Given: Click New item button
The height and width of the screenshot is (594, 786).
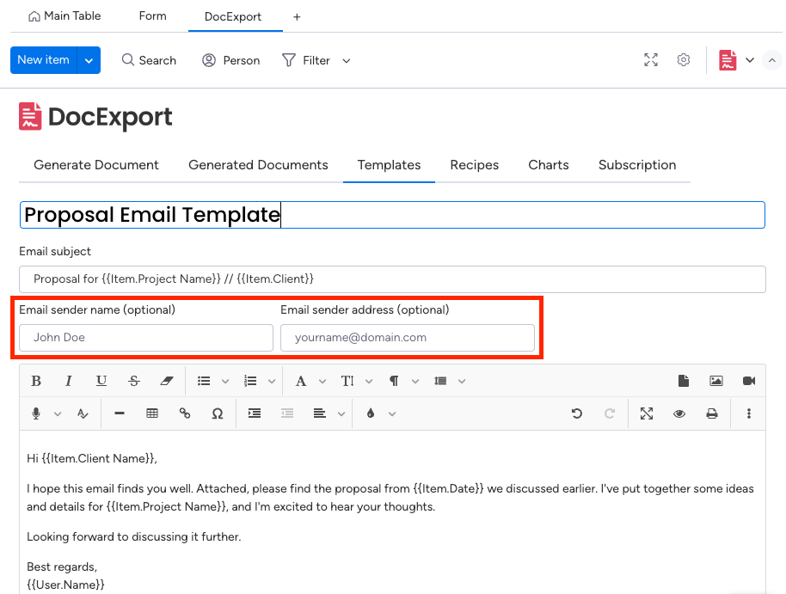Looking at the screenshot, I should (x=44, y=60).
